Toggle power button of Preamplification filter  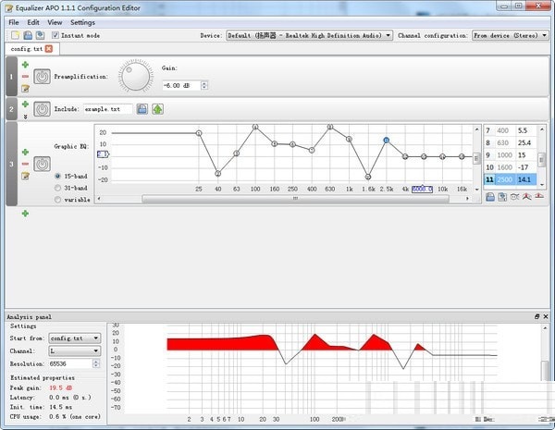42,76
